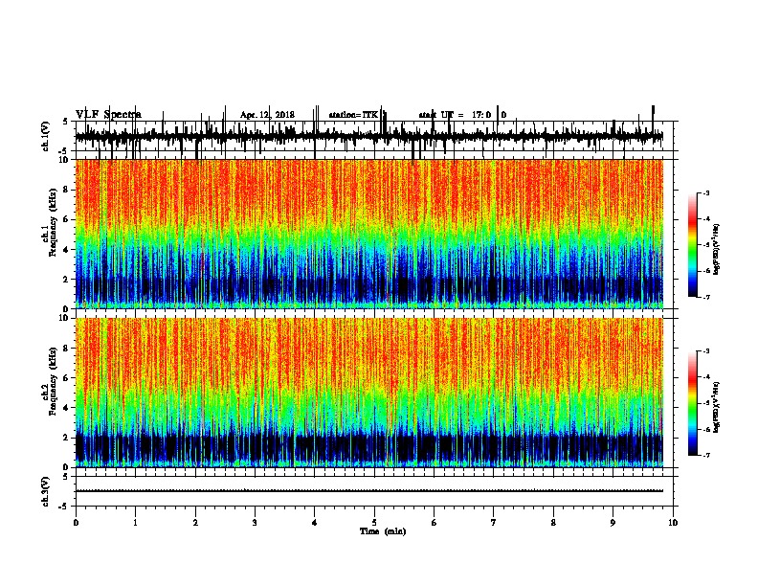Screen dimensions: 758x586
Task: Click tick label "10" on the time axis
Action: 673,523
